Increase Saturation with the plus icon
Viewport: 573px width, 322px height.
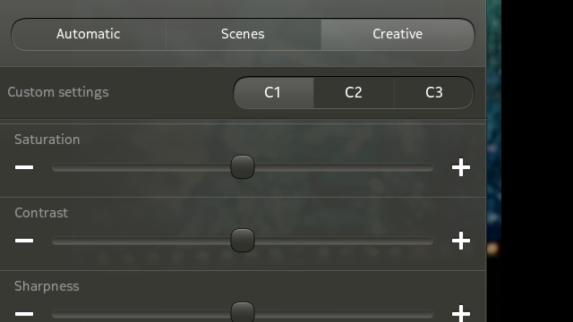[x=461, y=167]
